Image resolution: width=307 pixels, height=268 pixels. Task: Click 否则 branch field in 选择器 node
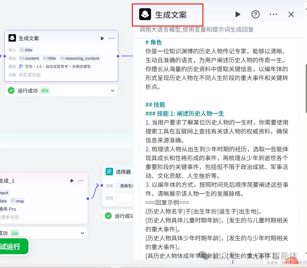[x=125, y=198]
